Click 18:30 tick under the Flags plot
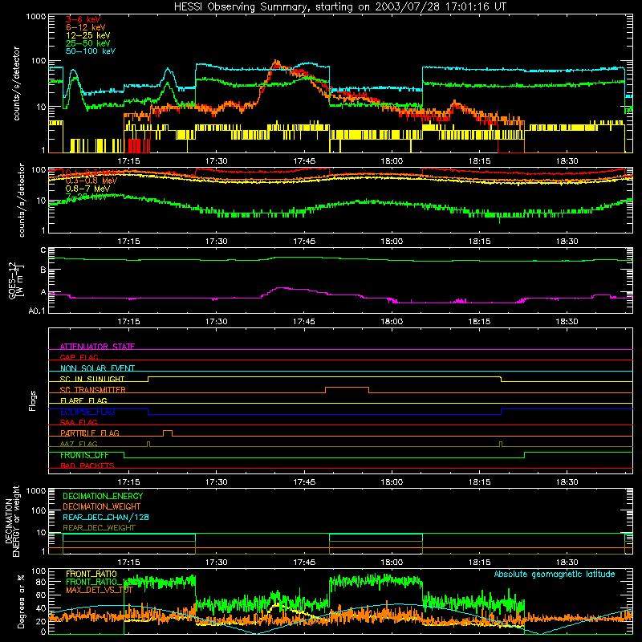642x642 pixels. pyautogui.click(x=567, y=482)
